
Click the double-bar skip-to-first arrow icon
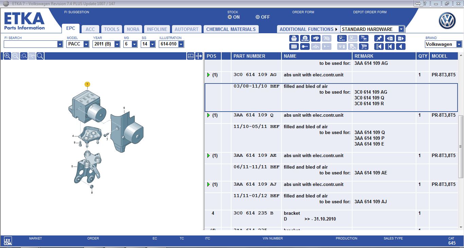pos(379,46)
